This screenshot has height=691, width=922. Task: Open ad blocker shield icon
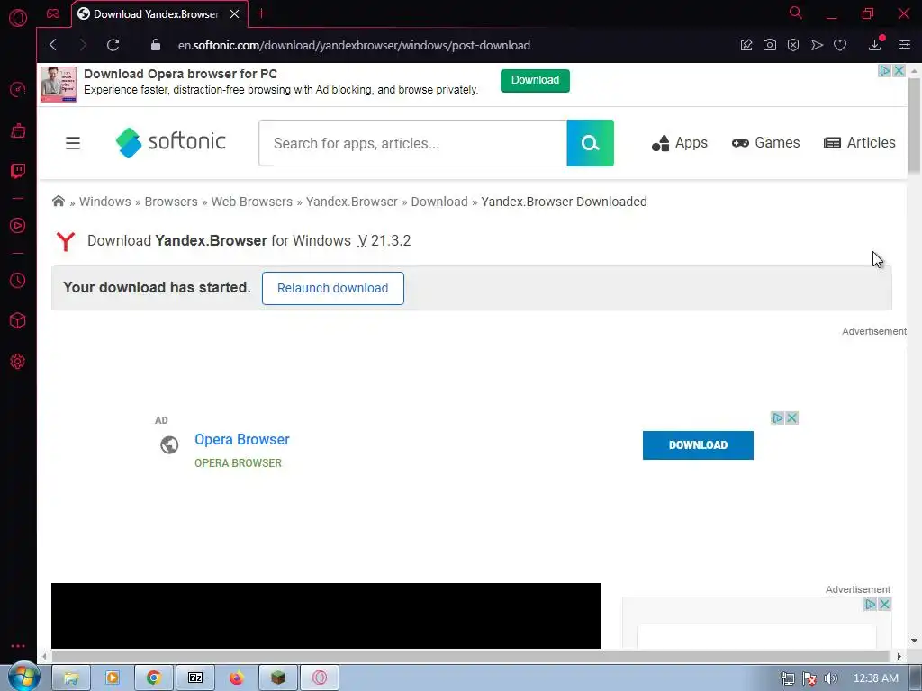793,45
